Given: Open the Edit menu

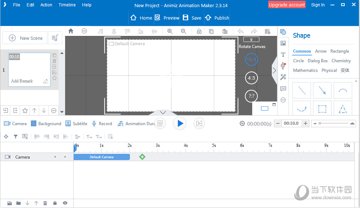Looking at the screenshot, I should [x=30, y=5].
